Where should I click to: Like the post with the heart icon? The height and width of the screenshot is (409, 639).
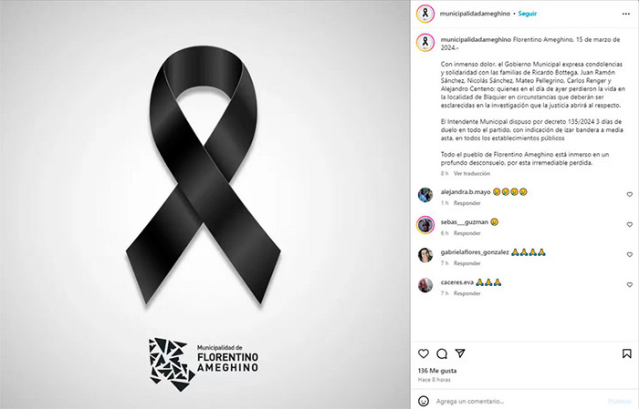point(424,353)
